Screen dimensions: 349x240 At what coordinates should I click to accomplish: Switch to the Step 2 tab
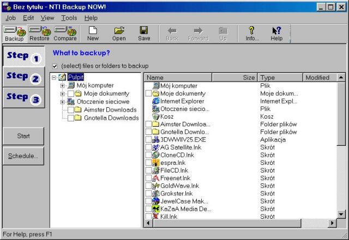(x=23, y=77)
